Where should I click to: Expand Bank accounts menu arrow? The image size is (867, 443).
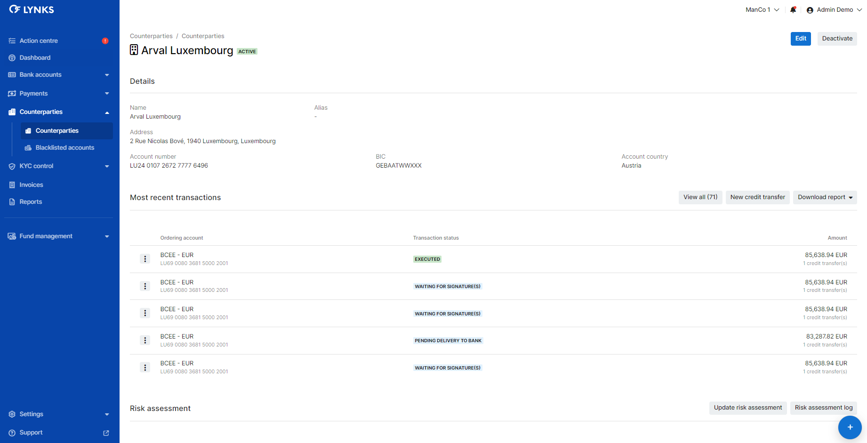107,75
